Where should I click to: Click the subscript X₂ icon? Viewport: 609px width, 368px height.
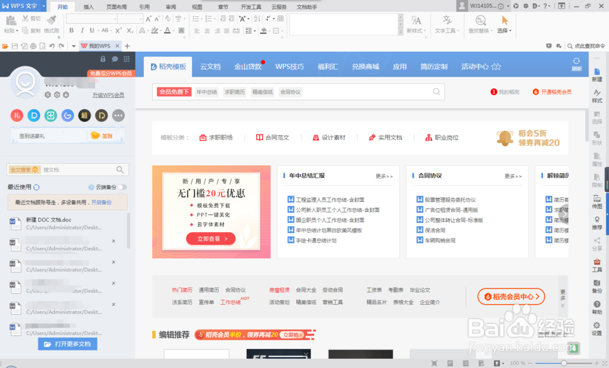130,30
